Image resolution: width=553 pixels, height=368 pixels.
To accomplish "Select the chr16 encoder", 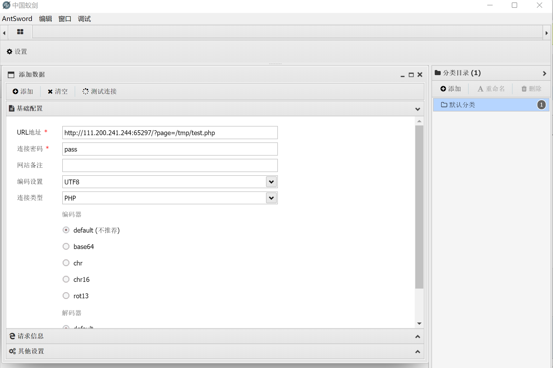I will click(x=66, y=279).
